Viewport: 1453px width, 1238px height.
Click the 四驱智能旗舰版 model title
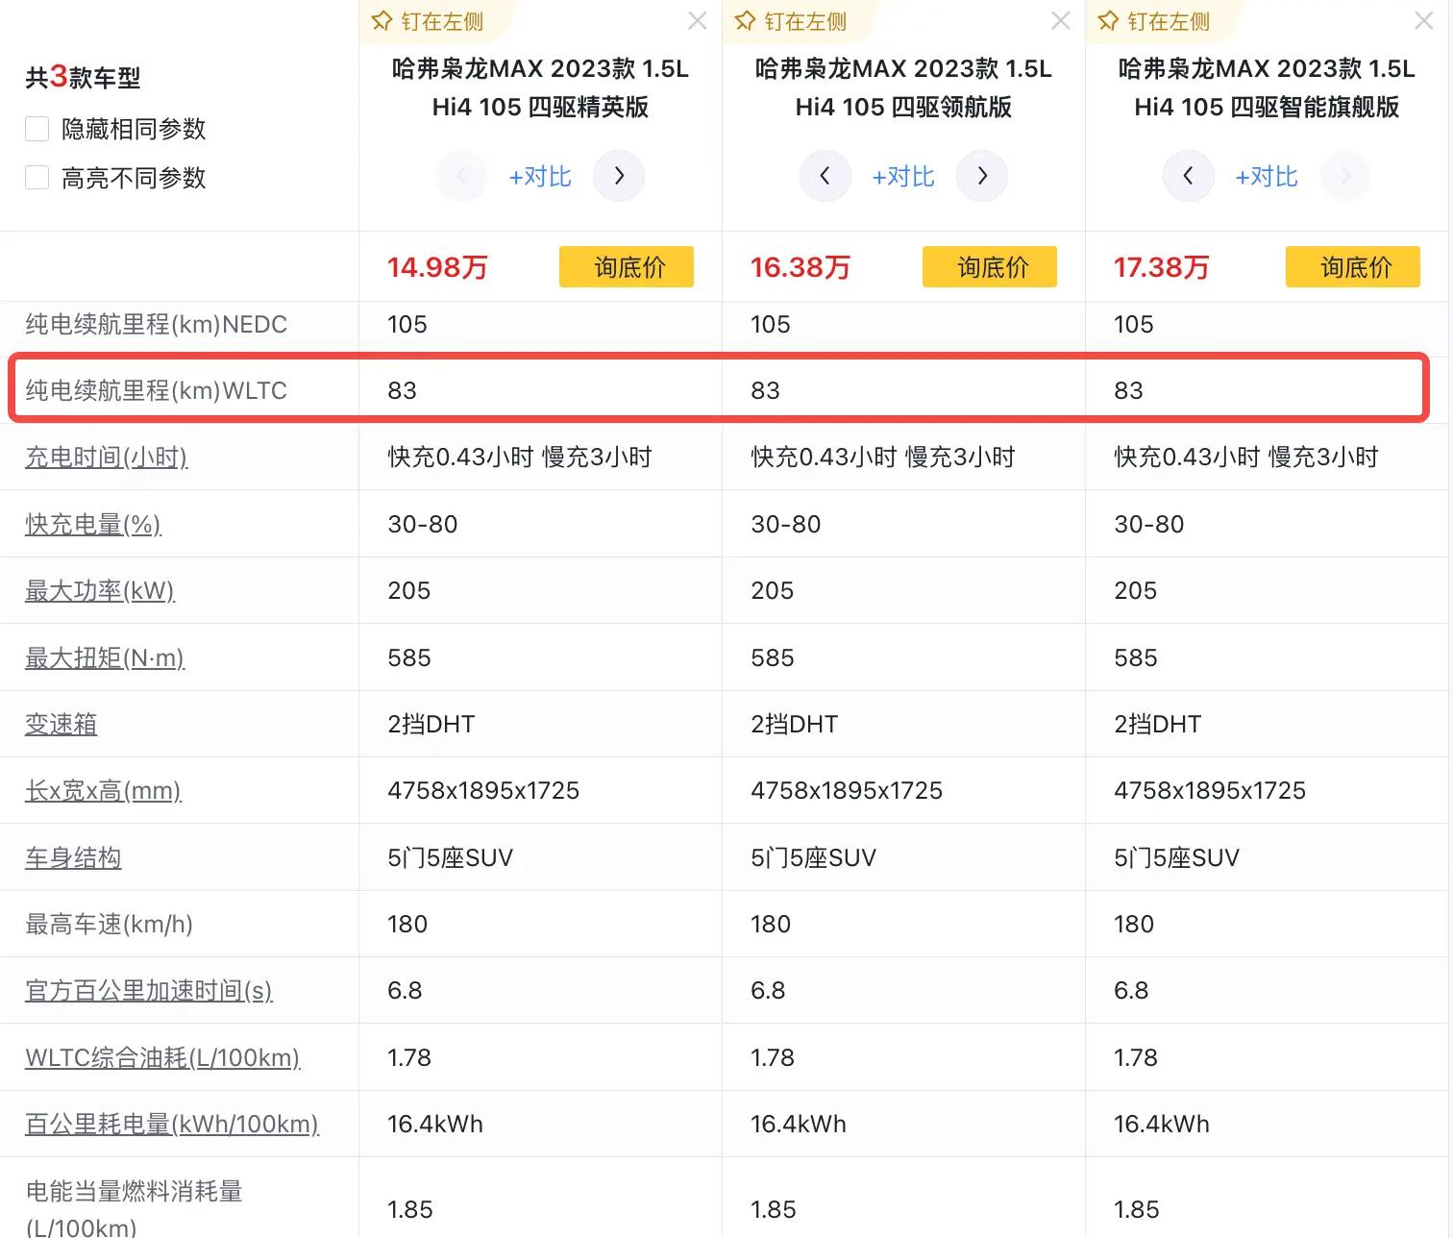pos(1267,87)
